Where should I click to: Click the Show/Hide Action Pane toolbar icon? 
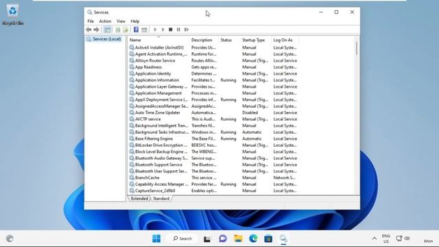pos(144,30)
